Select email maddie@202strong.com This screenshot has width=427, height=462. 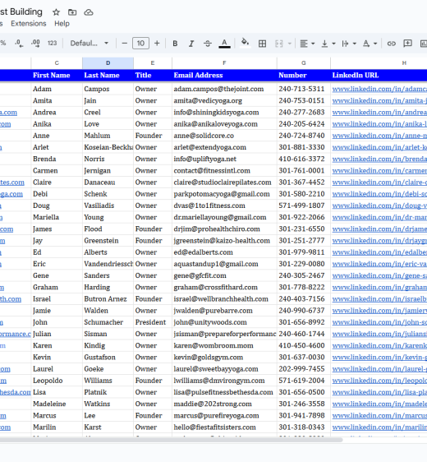click(x=224, y=404)
